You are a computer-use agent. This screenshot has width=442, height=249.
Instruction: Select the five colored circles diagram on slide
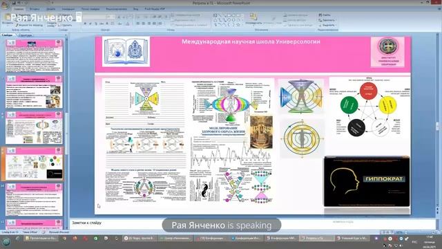[369, 108]
